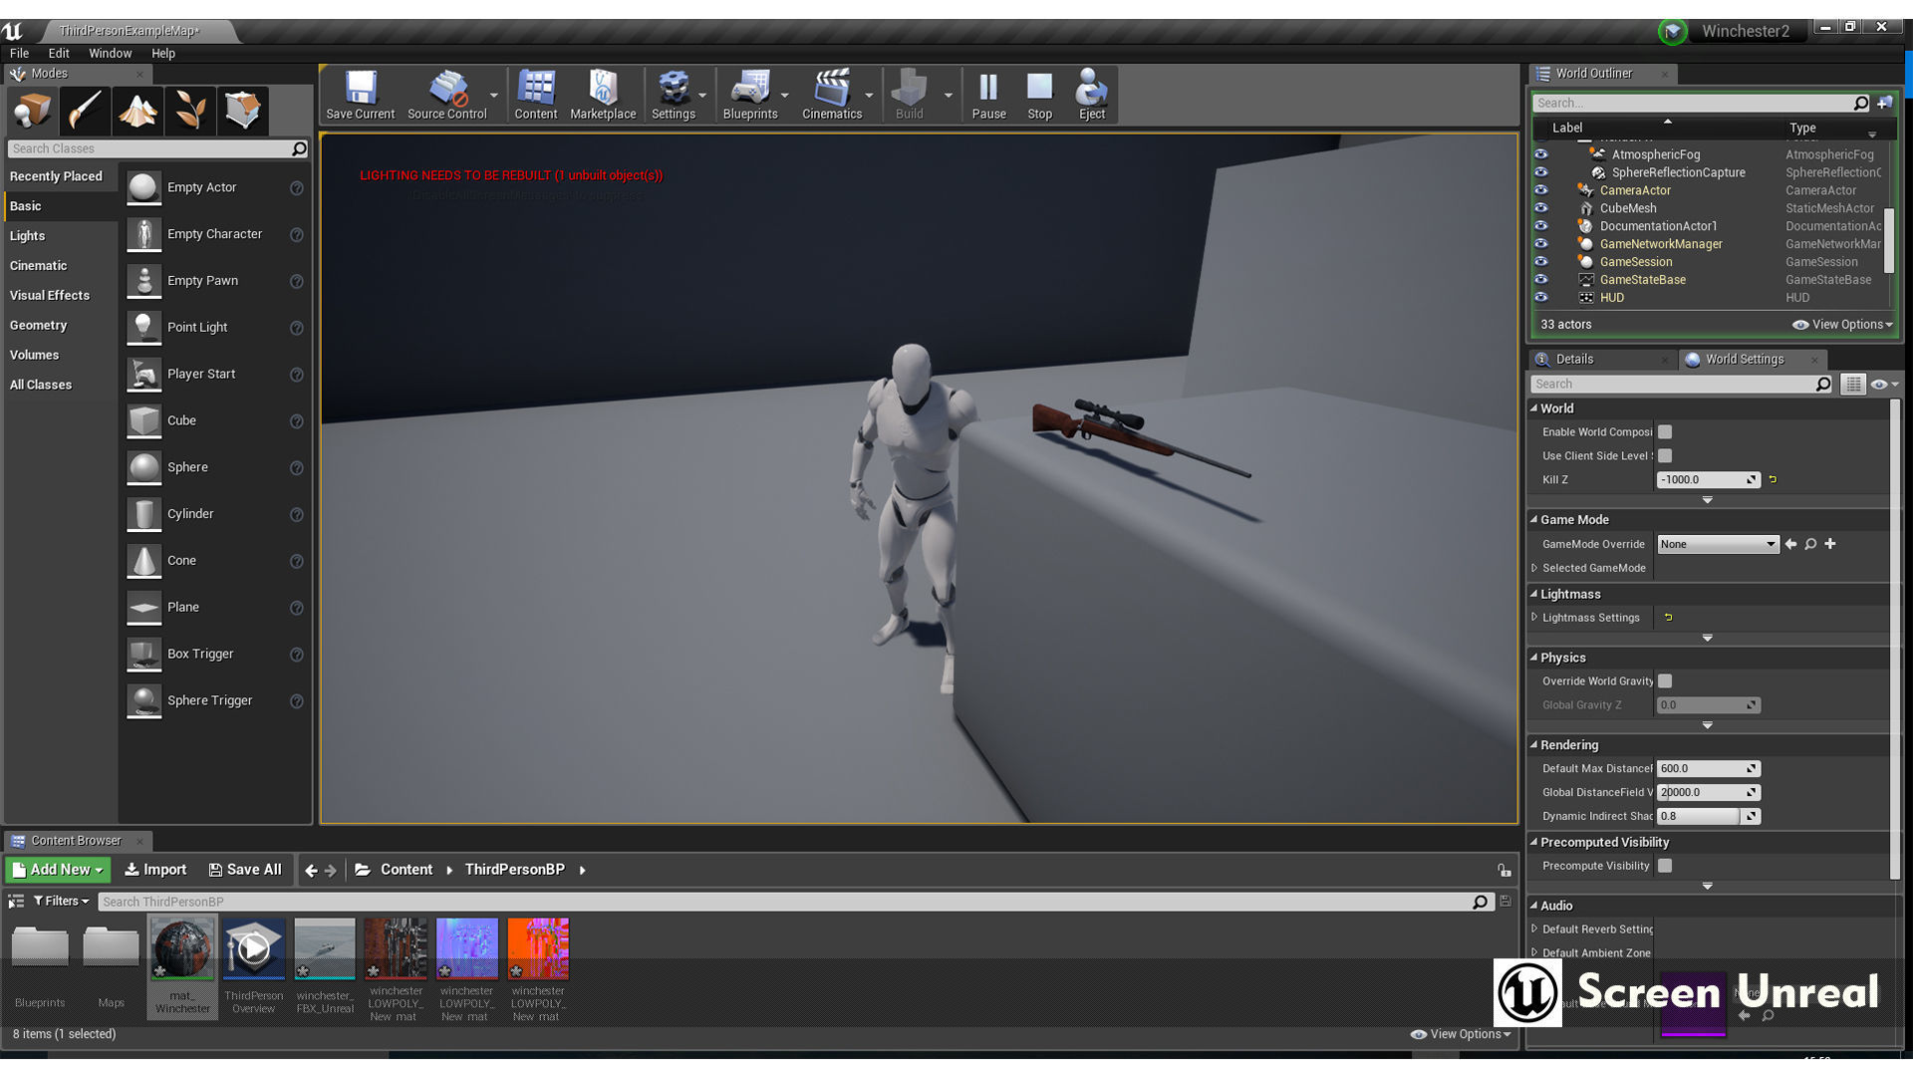Hide CameraActor with its eye icon
The image size is (1913, 1076).
[1541, 190]
